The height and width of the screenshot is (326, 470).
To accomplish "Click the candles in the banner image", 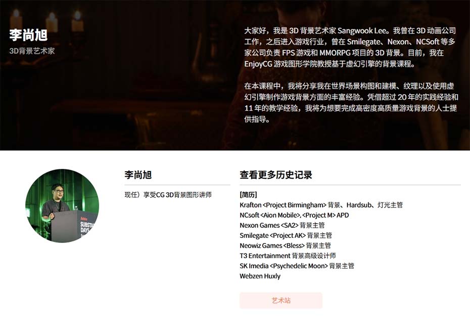I will [46, 20].
